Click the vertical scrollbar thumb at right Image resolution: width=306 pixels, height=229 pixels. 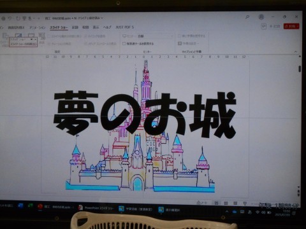coord(300,69)
